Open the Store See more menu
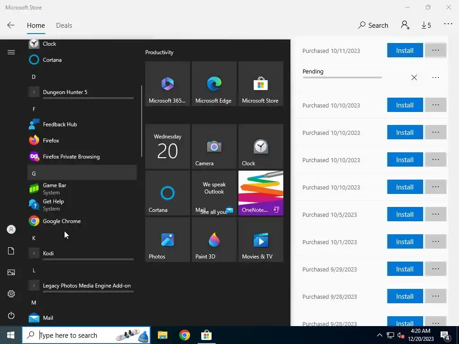 [448, 24]
